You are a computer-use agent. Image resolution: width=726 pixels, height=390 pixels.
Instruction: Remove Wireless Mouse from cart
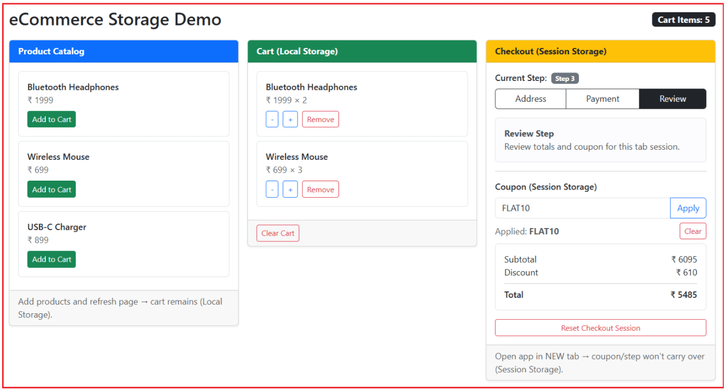pos(320,189)
